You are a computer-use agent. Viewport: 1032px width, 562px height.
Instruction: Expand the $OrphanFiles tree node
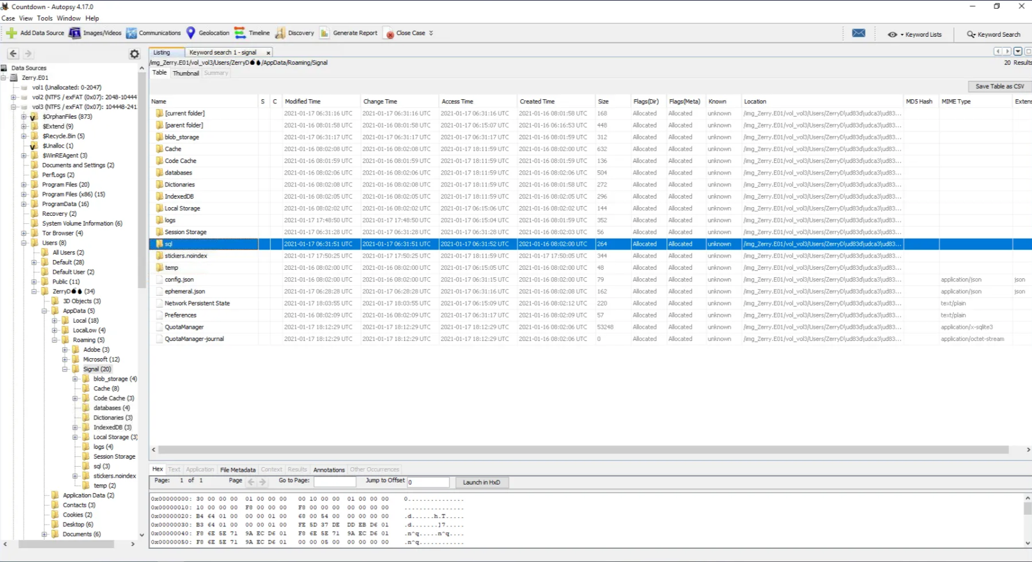tap(24, 117)
